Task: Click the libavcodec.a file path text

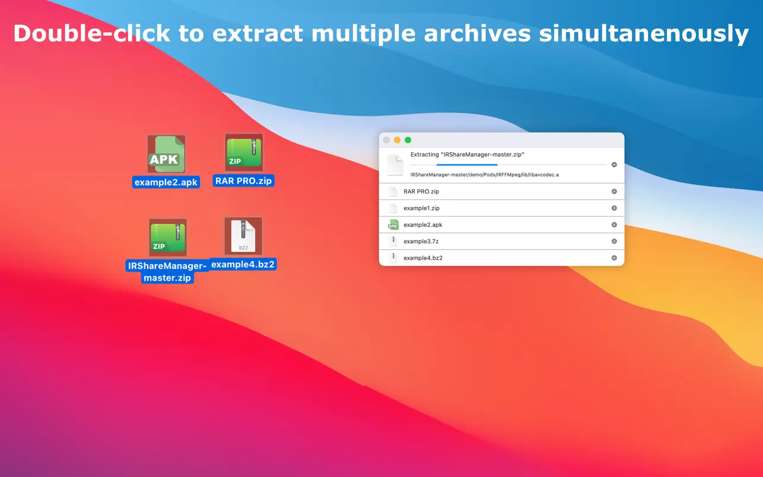Action: [x=484, y=175]
